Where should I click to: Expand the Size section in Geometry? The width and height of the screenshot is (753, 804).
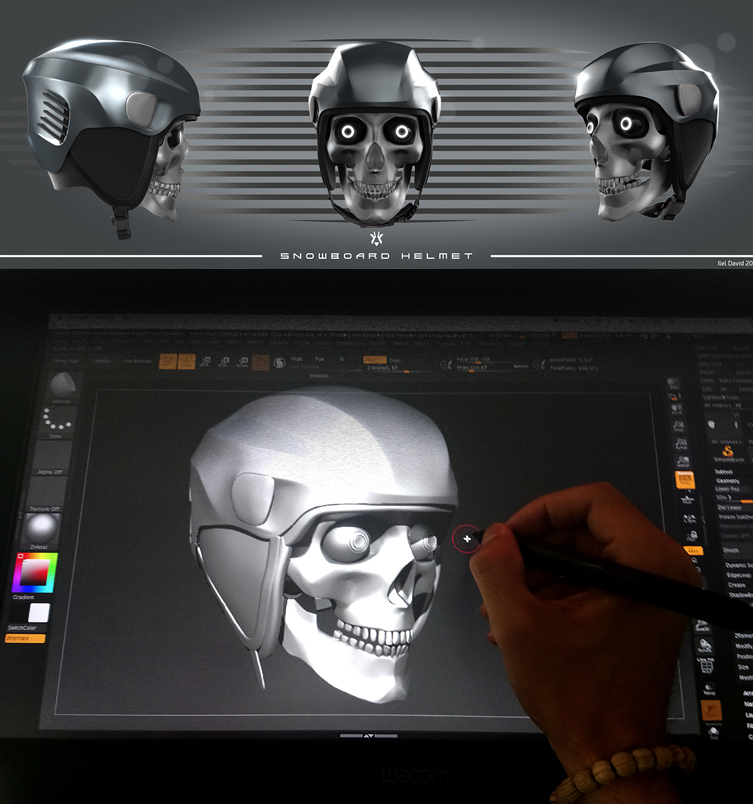click(744, 667)
